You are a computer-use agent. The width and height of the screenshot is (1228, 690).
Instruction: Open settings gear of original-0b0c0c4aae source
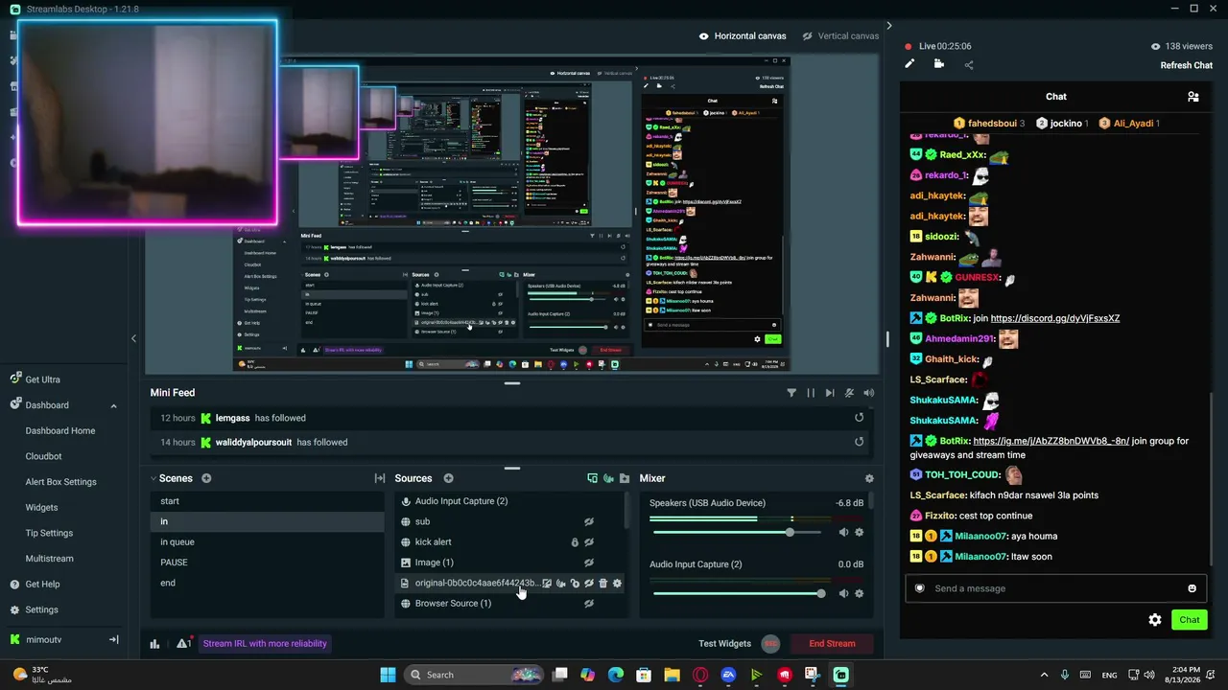click(x=617, y=583)
